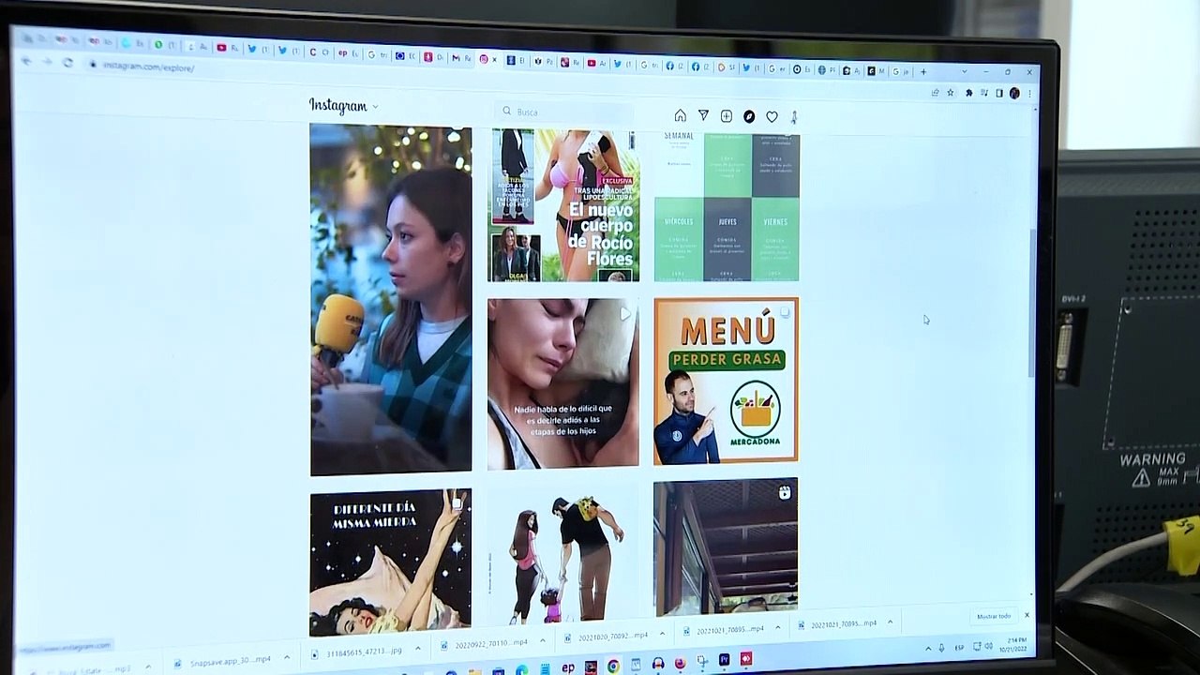Screen dimensions: 1200x675
Task: Open Adobe Premiere Pro from taskbar
Action: (724, 660)
